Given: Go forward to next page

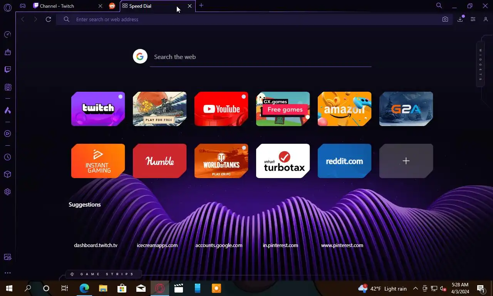Looking at the screenshot, I should coord(35,19).
